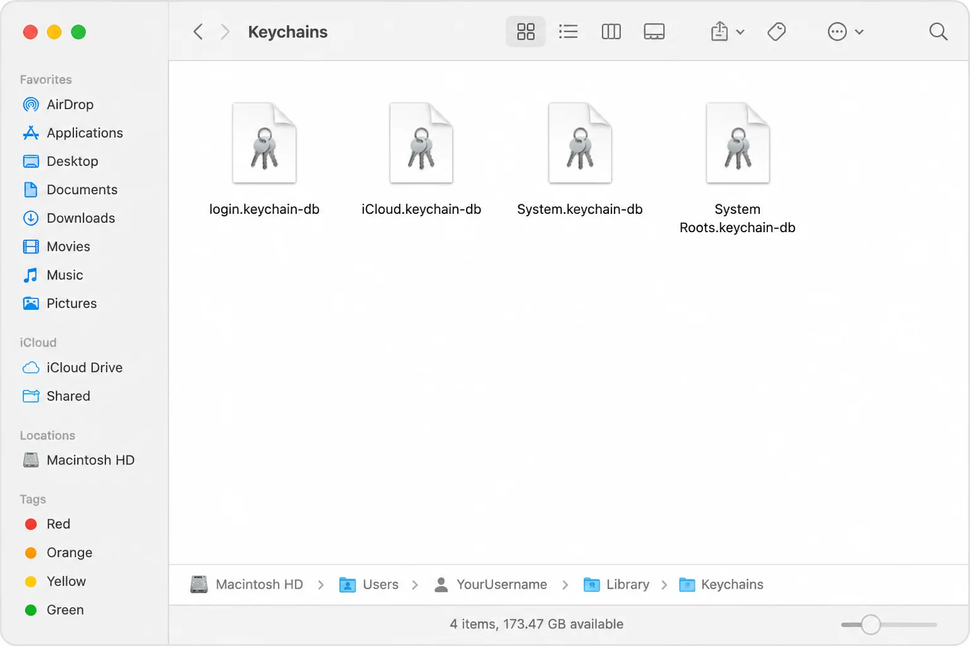Open Desktop in the sidebar
This screenshot has height=646, width=970.
click(x=61, y=161)
